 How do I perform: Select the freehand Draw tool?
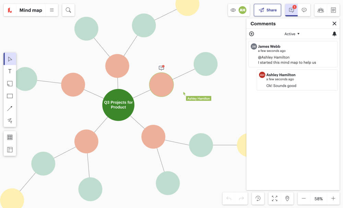[10, 120]
